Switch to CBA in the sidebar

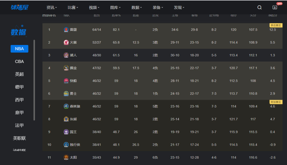pyautogui.click(x=19, y=62)
